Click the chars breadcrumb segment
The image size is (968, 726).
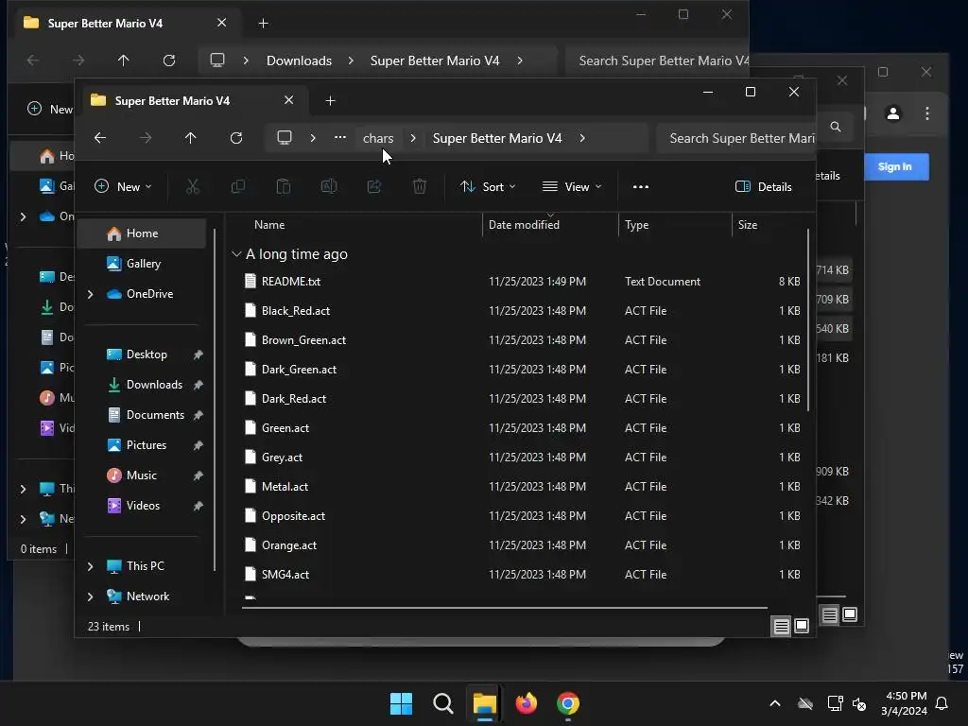(378, 138)
